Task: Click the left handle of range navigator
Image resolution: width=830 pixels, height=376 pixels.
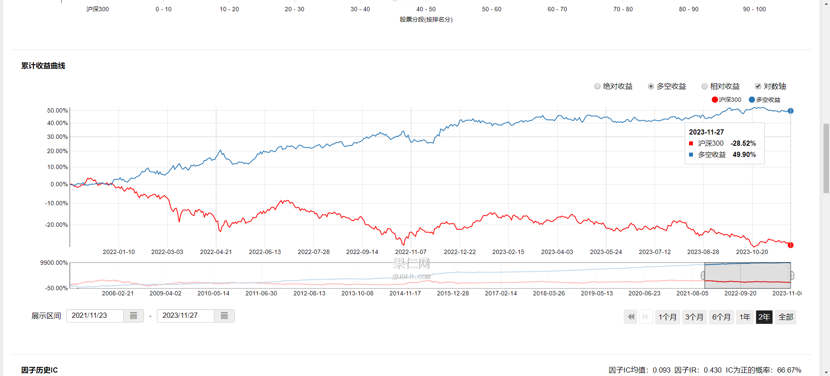Action: [703, 276]
